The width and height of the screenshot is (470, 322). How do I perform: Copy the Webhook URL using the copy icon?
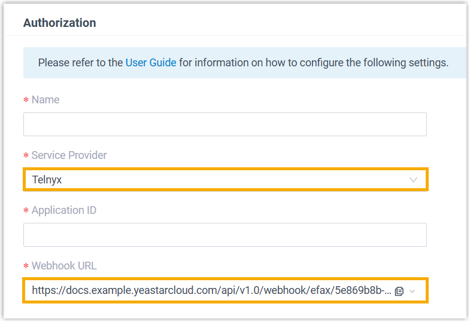pyautogui.click(x=399, y=291)
